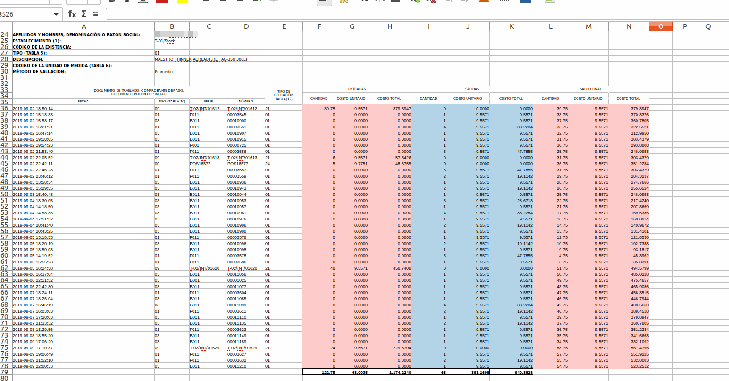This screenshot has height=381, width=729.
Task: Select the balance total cell '523.2512'
Action: 629,366
